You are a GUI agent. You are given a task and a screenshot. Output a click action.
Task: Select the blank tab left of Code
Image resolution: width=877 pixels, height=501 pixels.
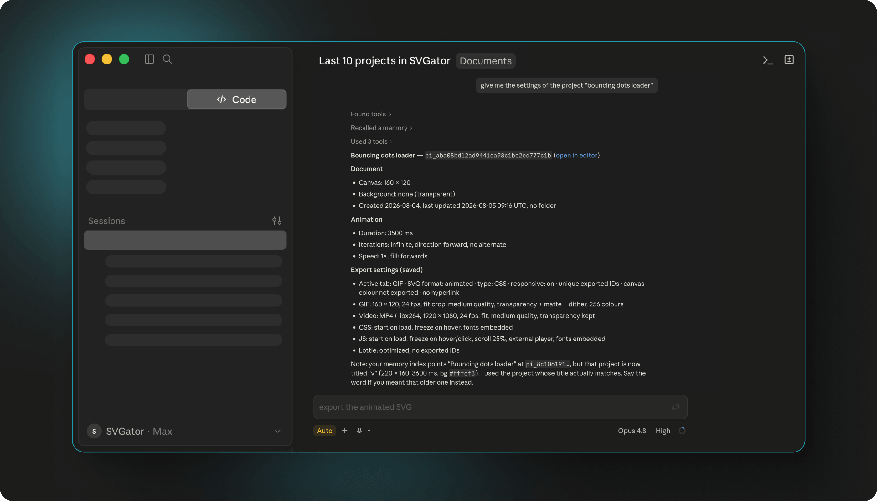click(136, 100)
